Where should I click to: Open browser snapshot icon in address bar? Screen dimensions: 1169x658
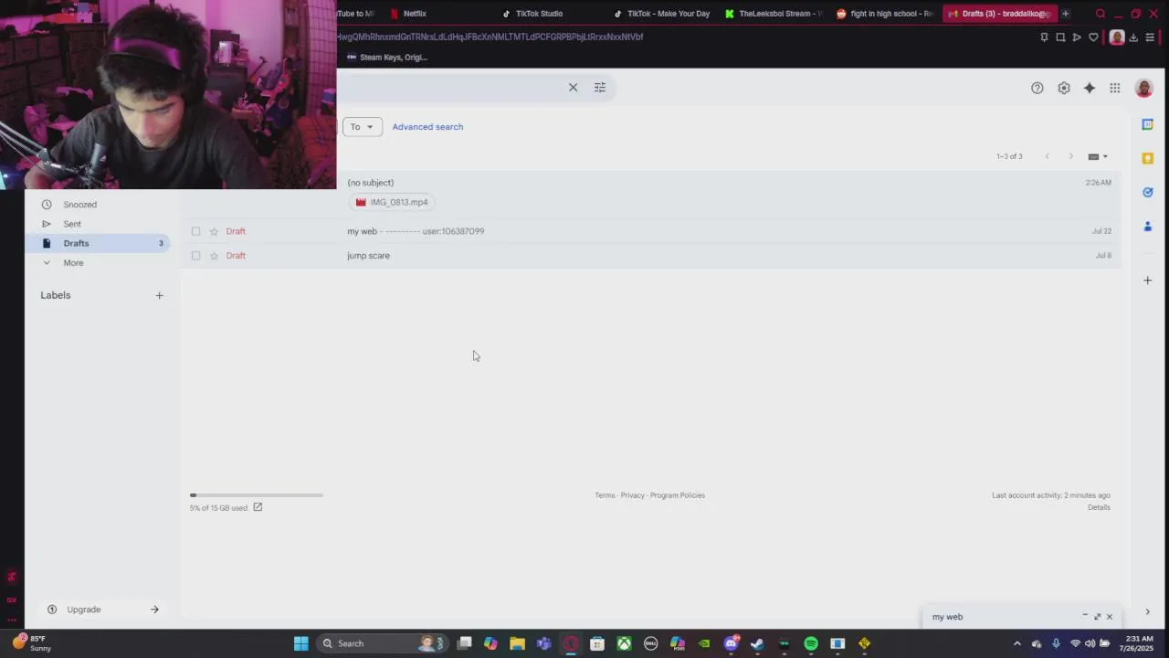pos(1060,37)
